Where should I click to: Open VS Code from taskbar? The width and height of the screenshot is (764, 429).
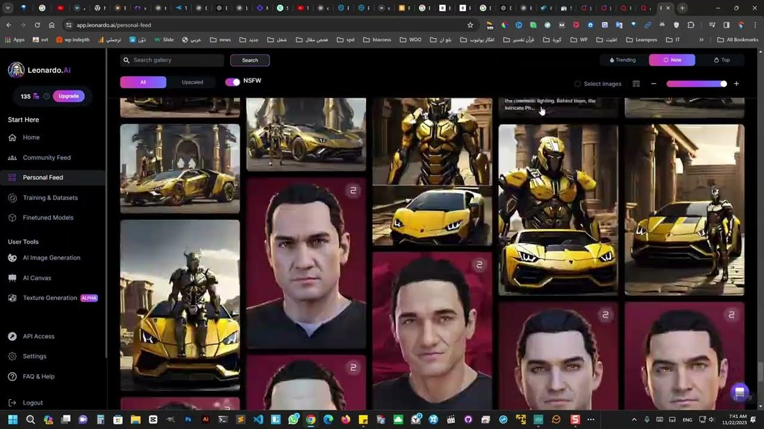258,419
